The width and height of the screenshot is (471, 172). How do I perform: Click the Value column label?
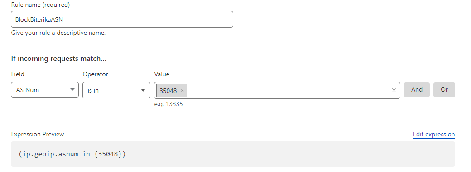(162, 74)
